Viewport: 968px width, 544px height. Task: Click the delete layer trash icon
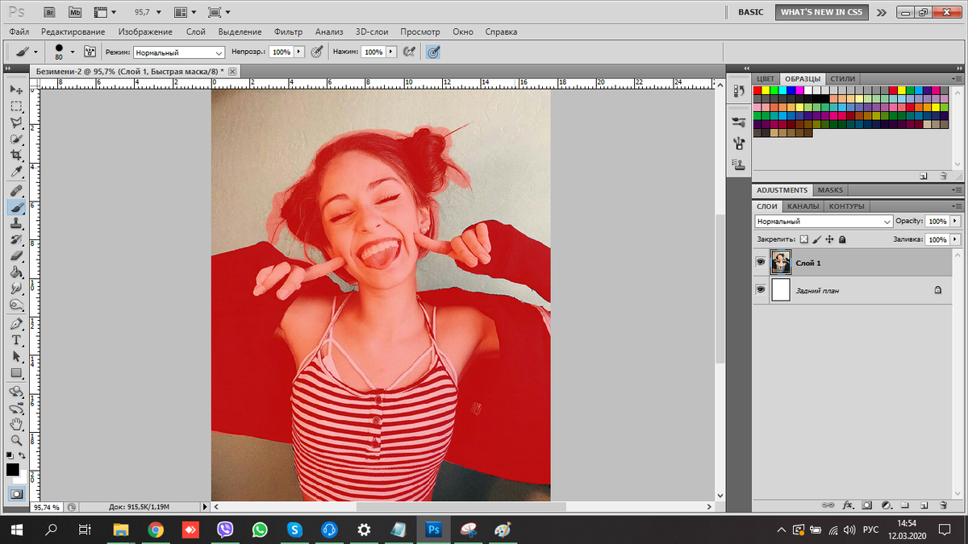[x=944, y=505]
